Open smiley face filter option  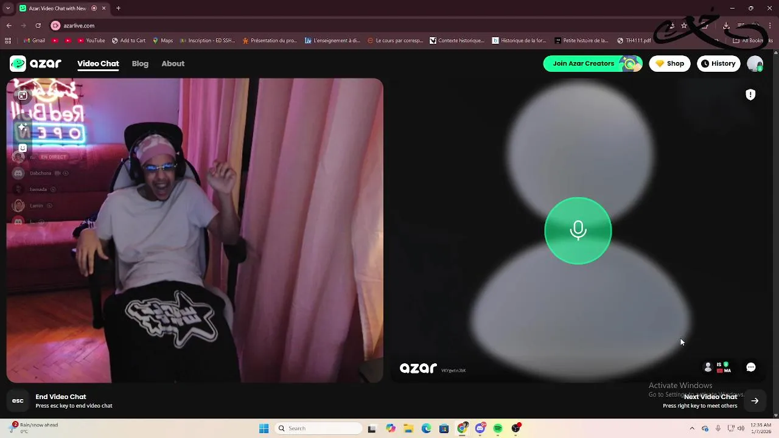[x=23, y=148]
